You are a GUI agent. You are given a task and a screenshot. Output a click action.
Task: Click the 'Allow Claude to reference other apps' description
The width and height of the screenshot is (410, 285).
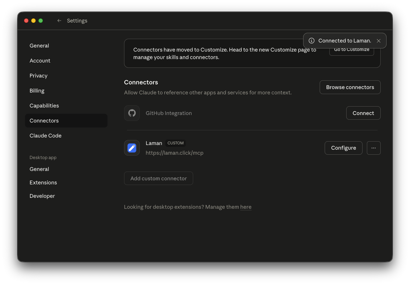[208, 92]
